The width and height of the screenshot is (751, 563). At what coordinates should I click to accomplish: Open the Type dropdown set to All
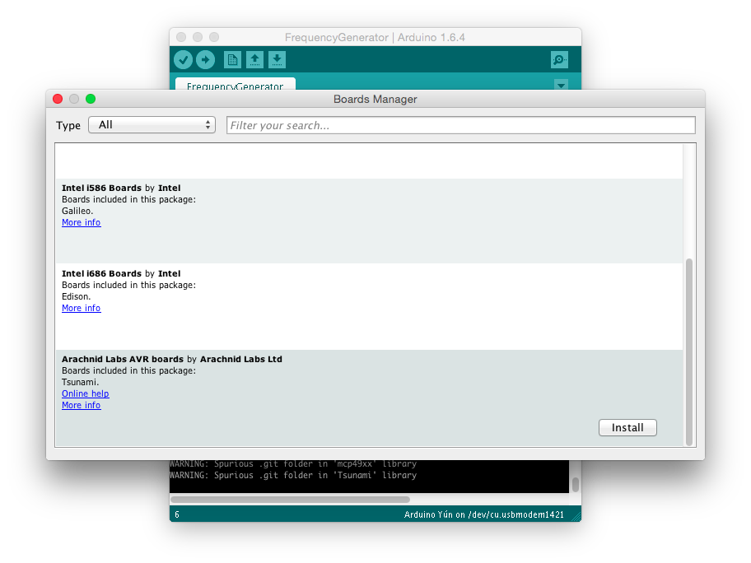(x=152, y=125)
